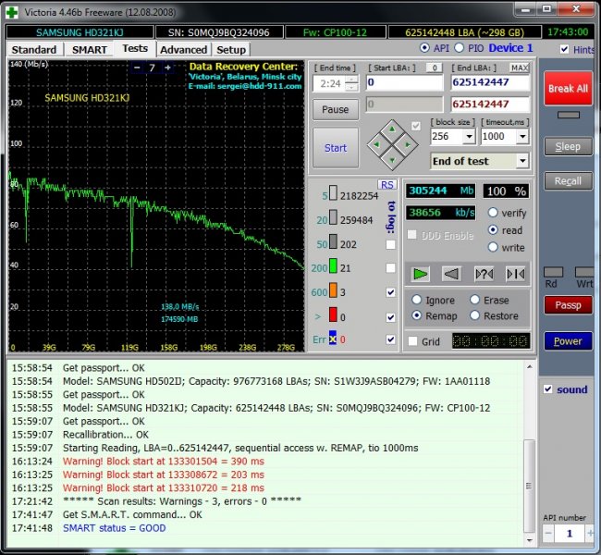The image size is (601, 555).
Task: Expand the timeout ms dropdown
Action: pyautogui.click(x=523, y=137)
